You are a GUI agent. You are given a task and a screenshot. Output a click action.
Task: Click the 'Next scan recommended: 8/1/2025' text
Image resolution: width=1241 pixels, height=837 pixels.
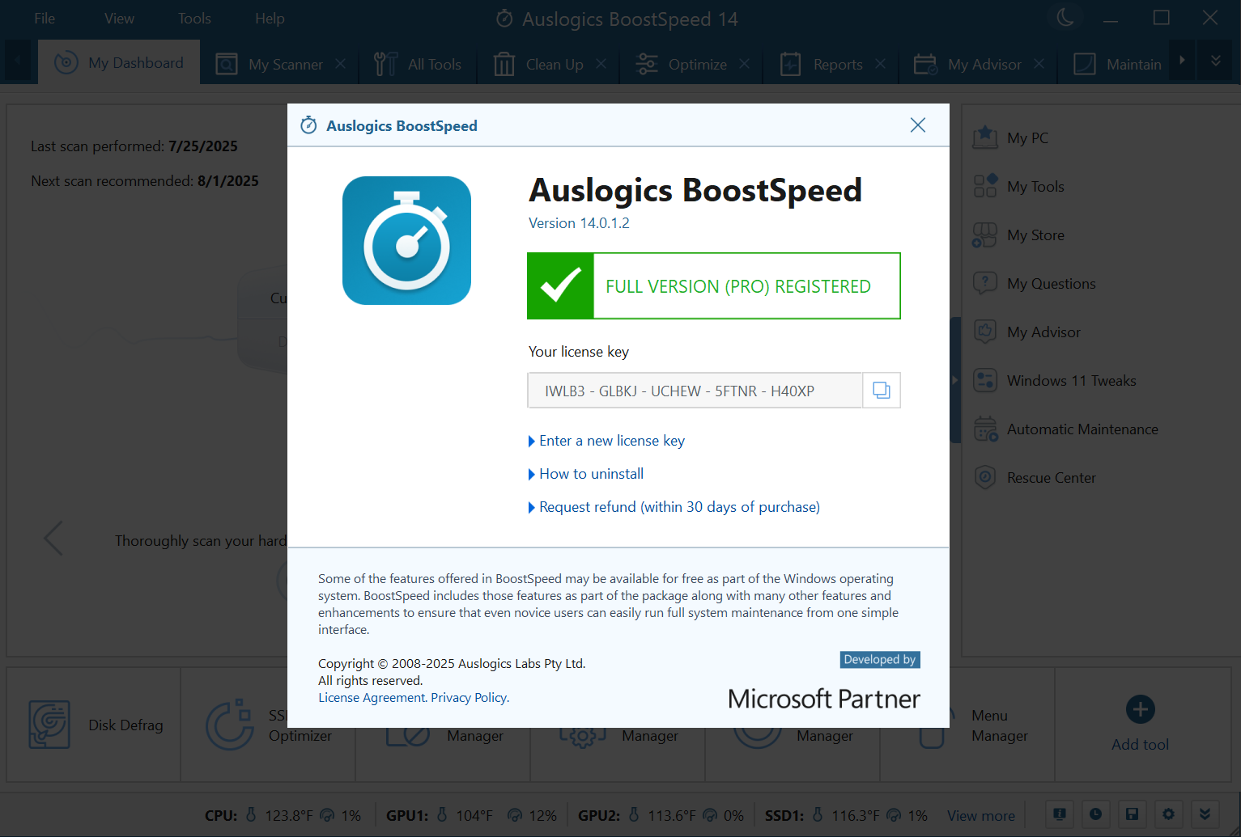145,181
